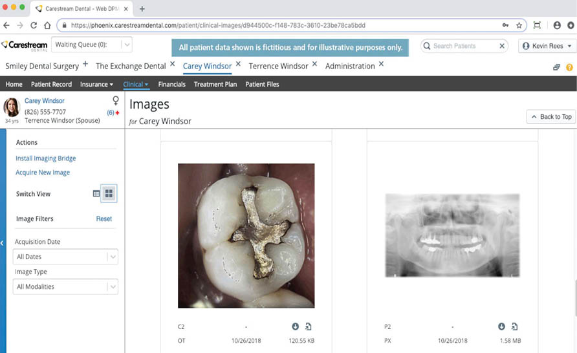Add a tab next to Smiley Dental Surgery

tap(85, 65)
